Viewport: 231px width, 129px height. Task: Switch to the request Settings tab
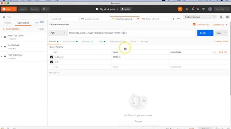pos(144,42)
